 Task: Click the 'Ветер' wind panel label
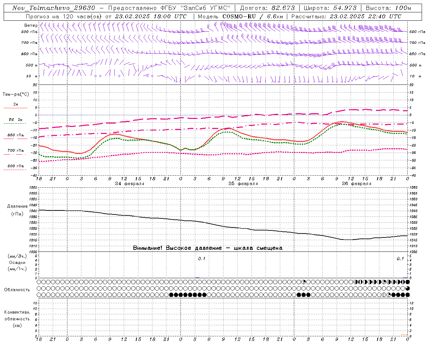tap(31, 25)
